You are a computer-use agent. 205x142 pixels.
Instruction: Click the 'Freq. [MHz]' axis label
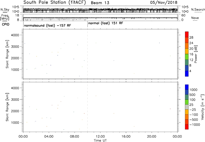[x=5, y=17]
